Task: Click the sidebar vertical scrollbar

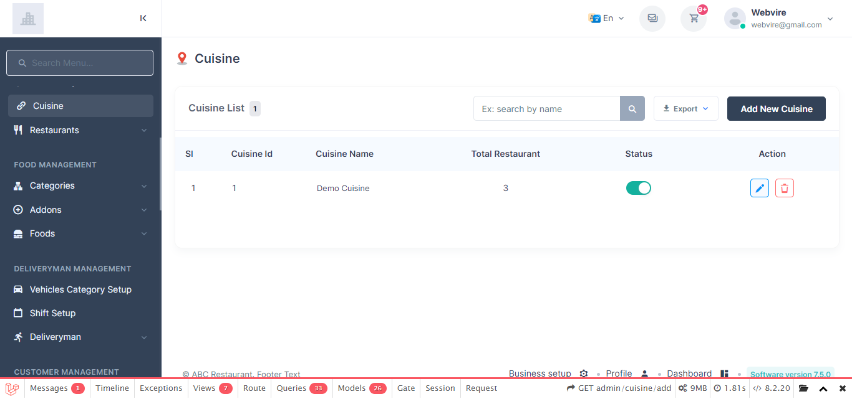Action: coord(160,174)
